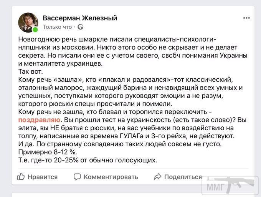
Task: Click the share arrow icon
Action: click(x=157, y=177)
